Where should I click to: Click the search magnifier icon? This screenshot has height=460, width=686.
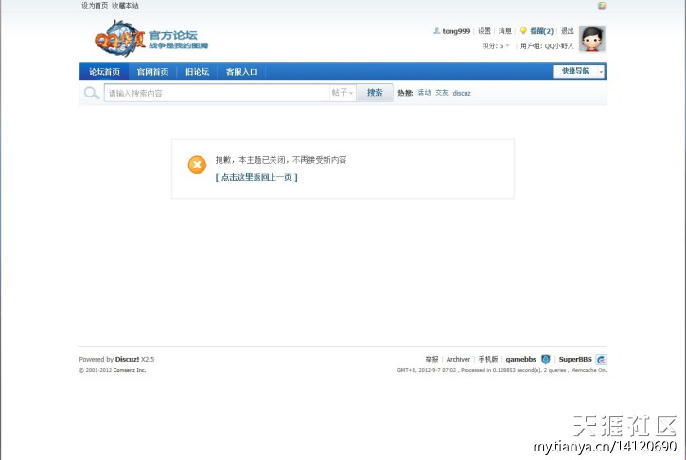[x=92, y=93]
